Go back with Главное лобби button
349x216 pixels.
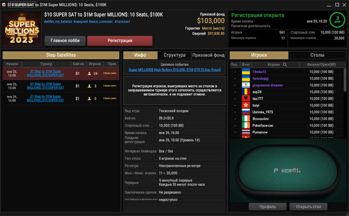click(x=65, y=40)
